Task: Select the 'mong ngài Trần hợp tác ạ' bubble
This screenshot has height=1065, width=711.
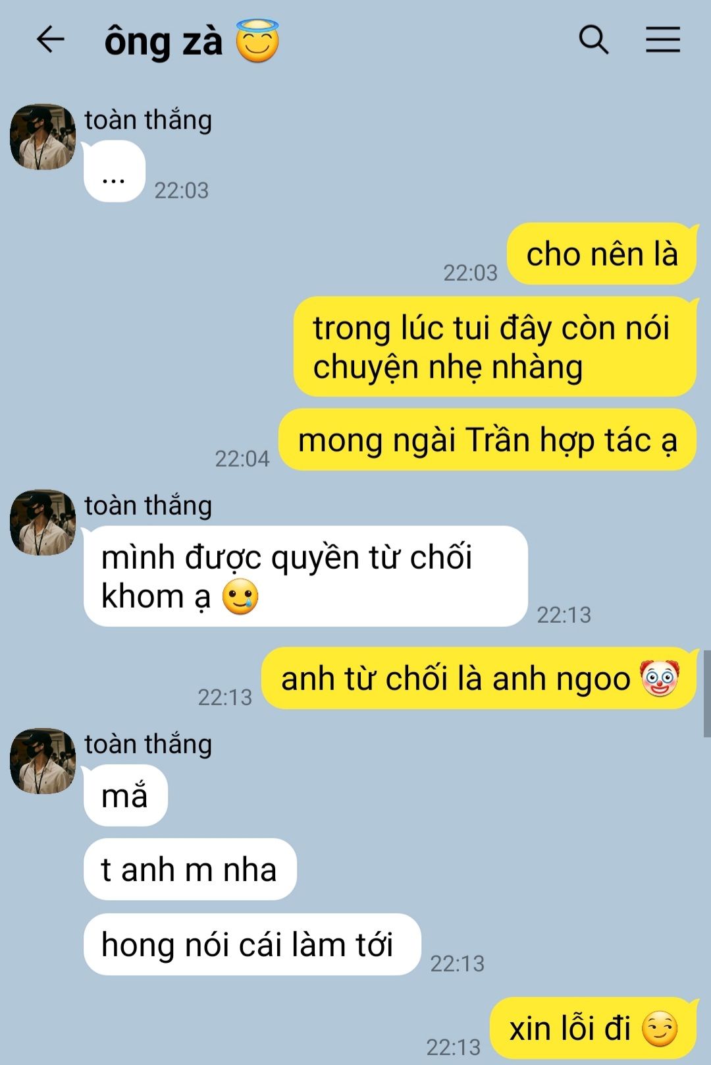Action: click(x=488, y=440)
